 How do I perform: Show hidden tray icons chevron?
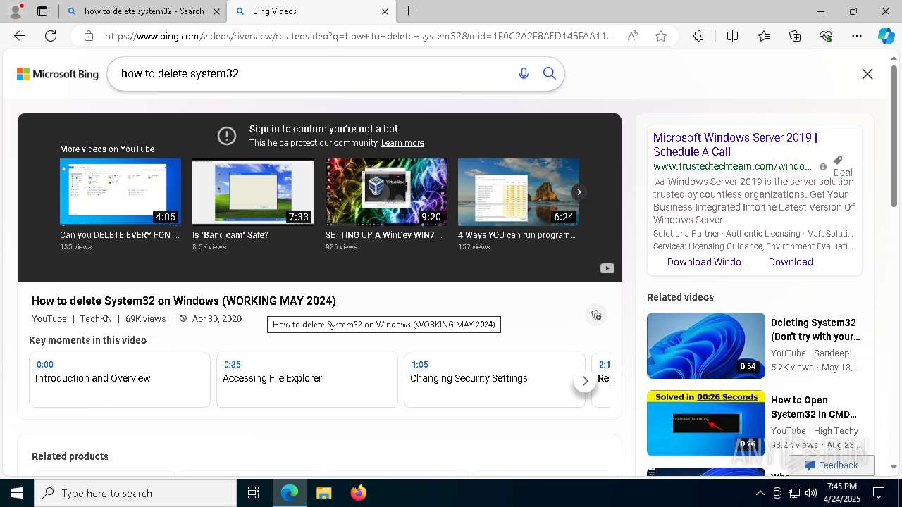pyautogui.click(x=760, y=493)
